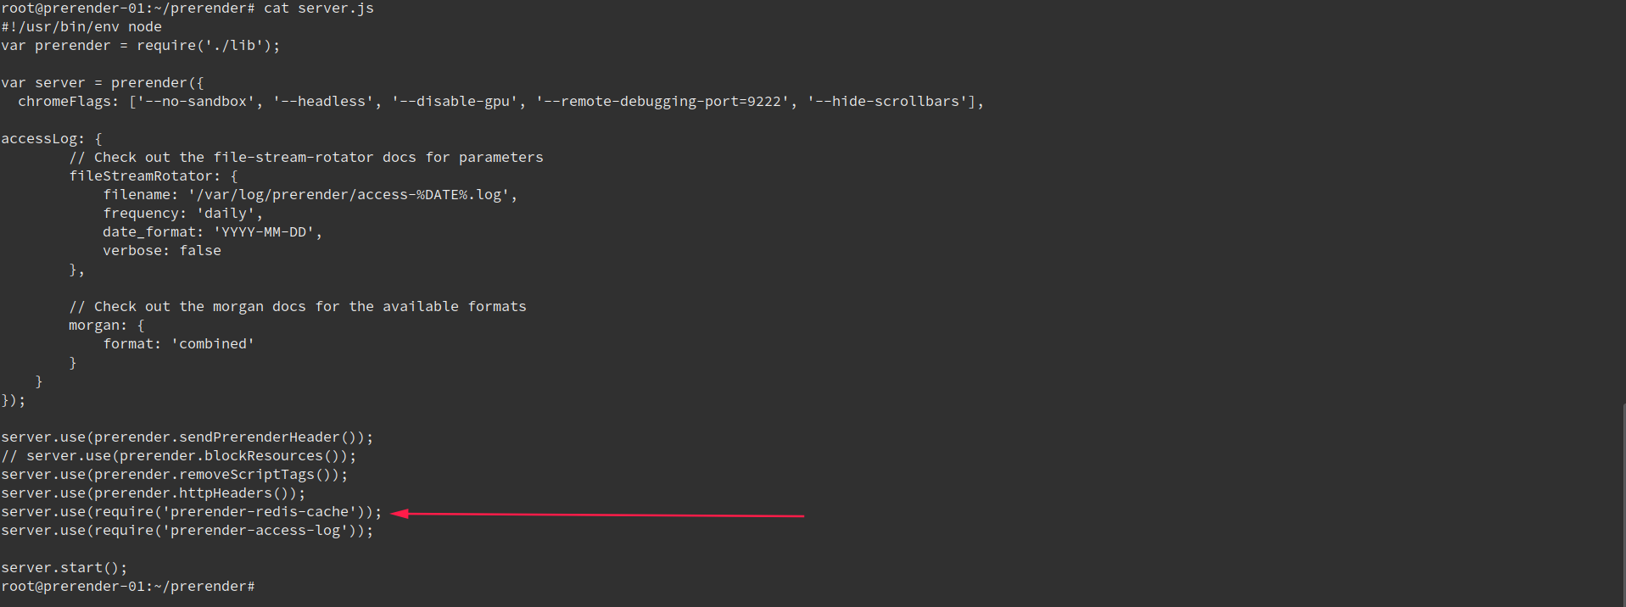Click the morgan format 'combined' value
The image size is (1626, 607).
pos(213,344)
